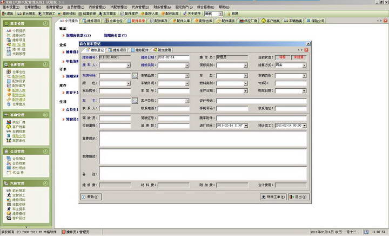
Task: Open the 会员管理 menu
Action: pos(76,7)
